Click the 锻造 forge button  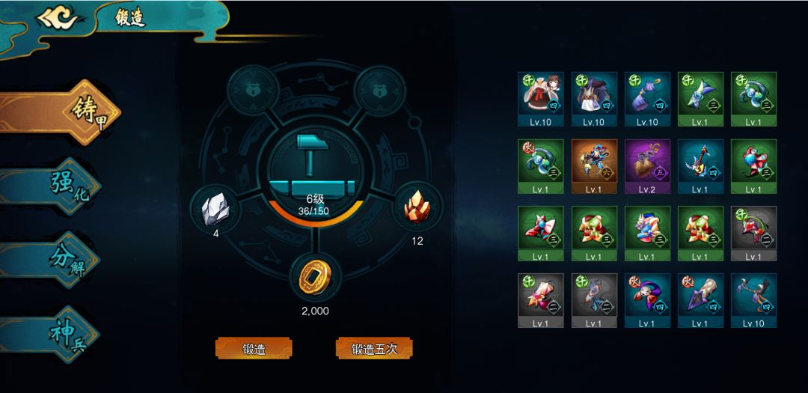[254, 348]
